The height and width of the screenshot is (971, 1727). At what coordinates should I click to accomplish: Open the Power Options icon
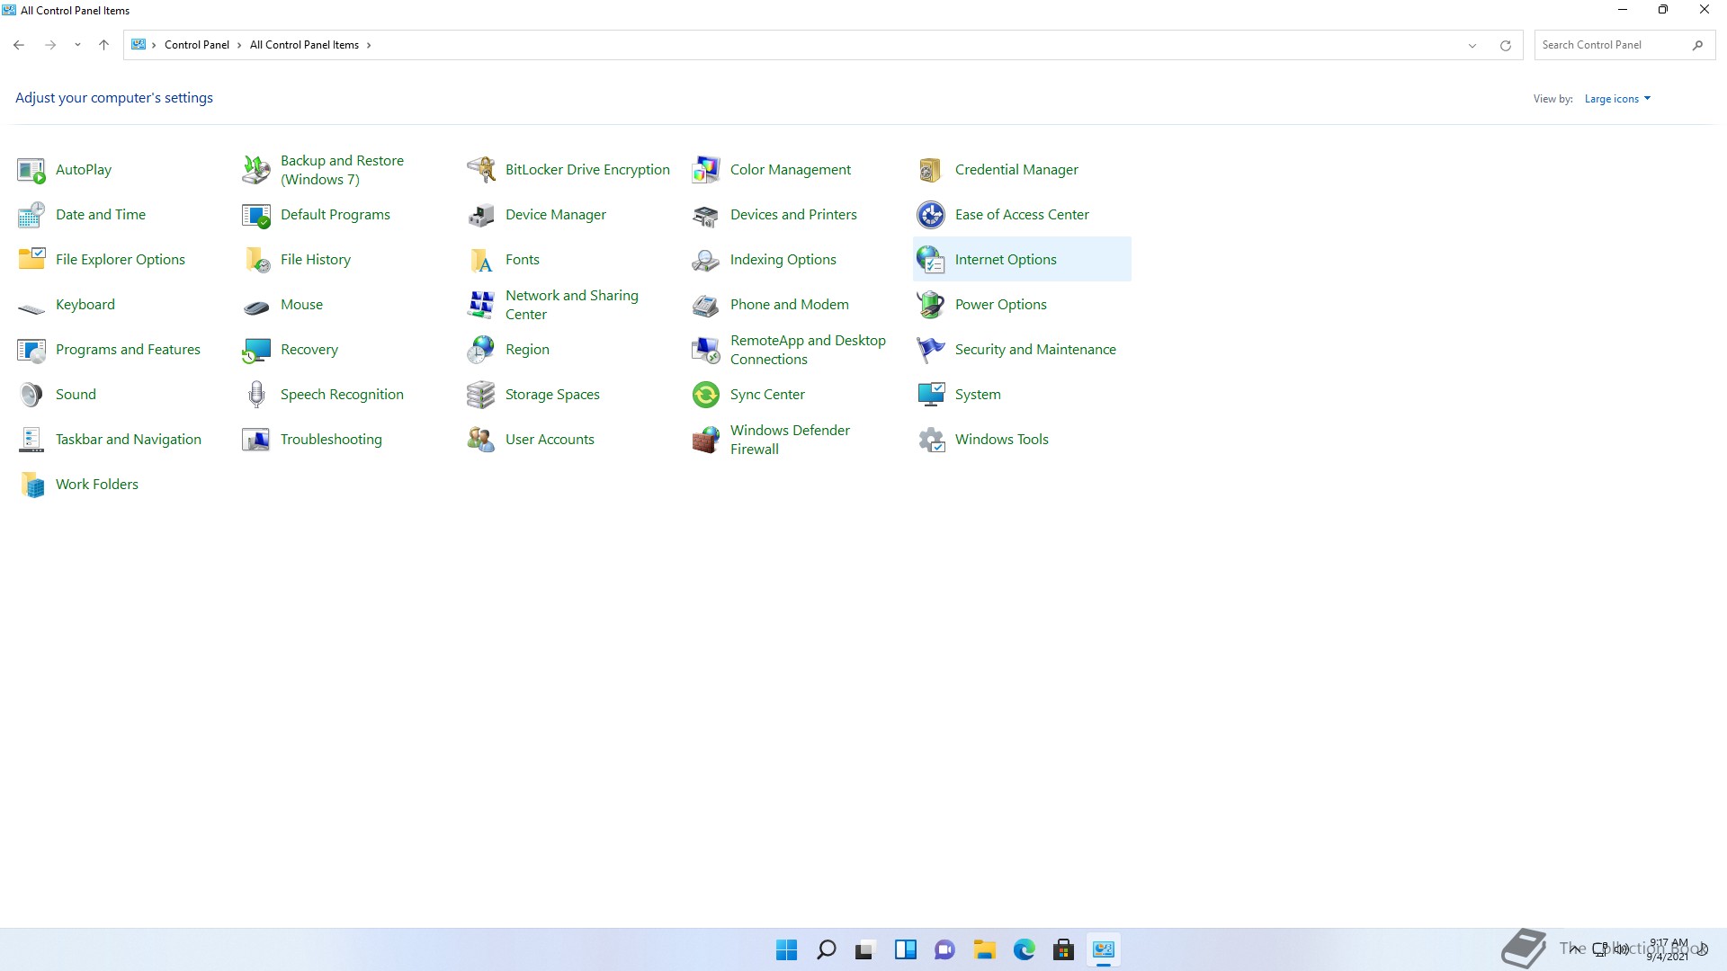(x=931, y=305)
